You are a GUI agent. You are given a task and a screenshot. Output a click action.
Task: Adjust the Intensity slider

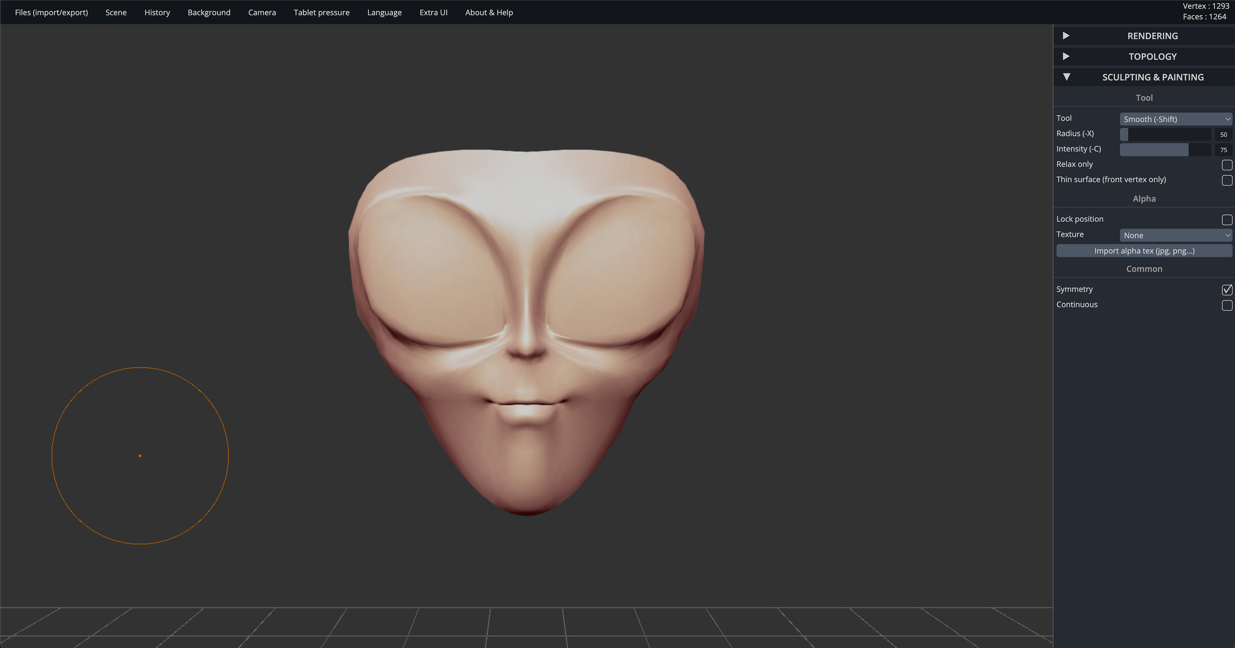[1165, 150]
